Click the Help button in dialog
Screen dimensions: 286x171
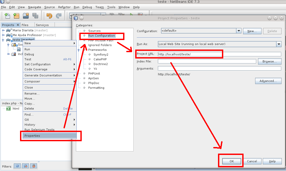pyautogui.click(x=272, y=161)
